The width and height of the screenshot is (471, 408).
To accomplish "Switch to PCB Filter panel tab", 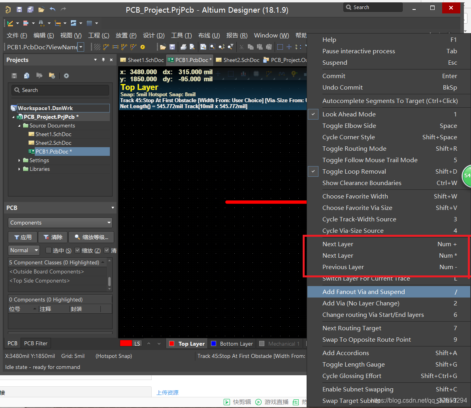I will [36, 343].
